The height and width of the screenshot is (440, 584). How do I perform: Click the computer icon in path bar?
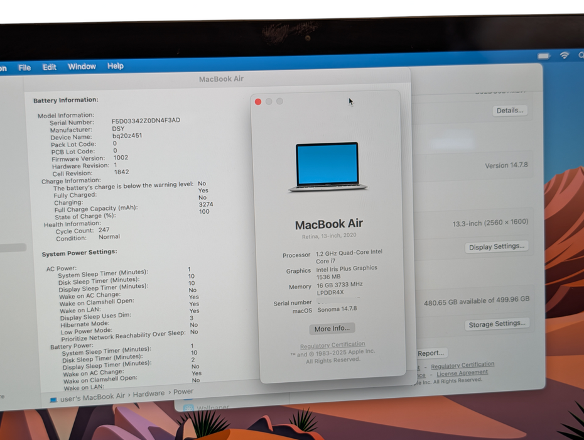click(x=53, y=400)
